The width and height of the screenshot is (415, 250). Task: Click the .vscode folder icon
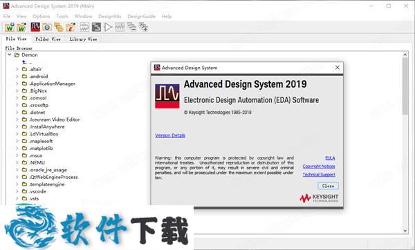pyautogui.click(x=25, y=191)
